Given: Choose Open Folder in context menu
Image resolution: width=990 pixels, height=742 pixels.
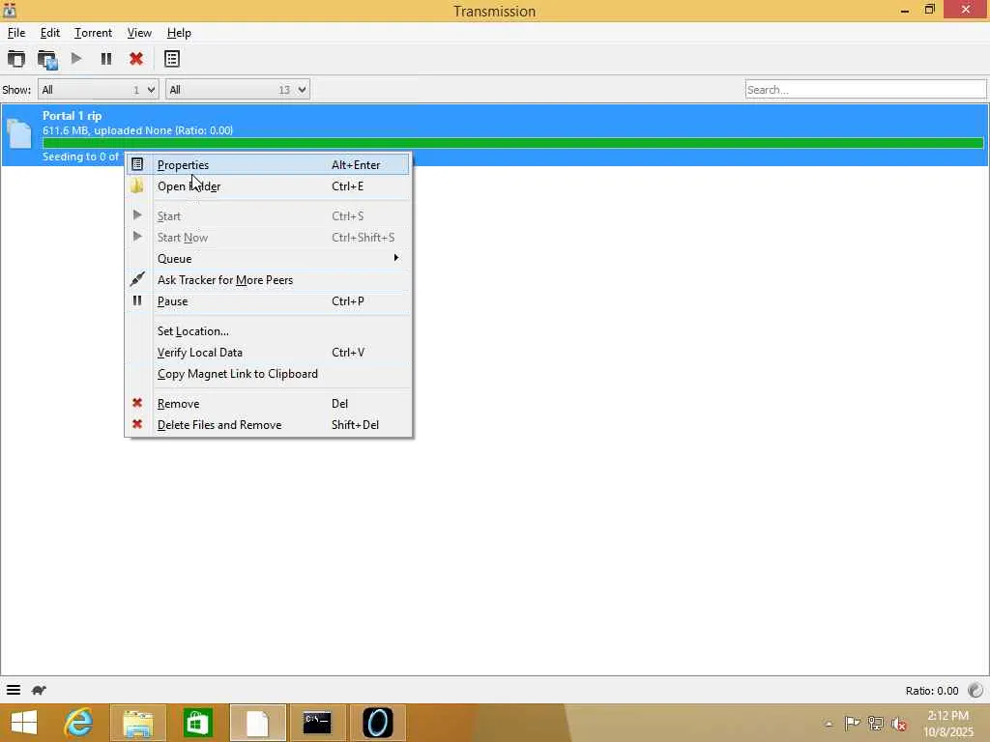Looking at the screenshot, I should [269, 186].
